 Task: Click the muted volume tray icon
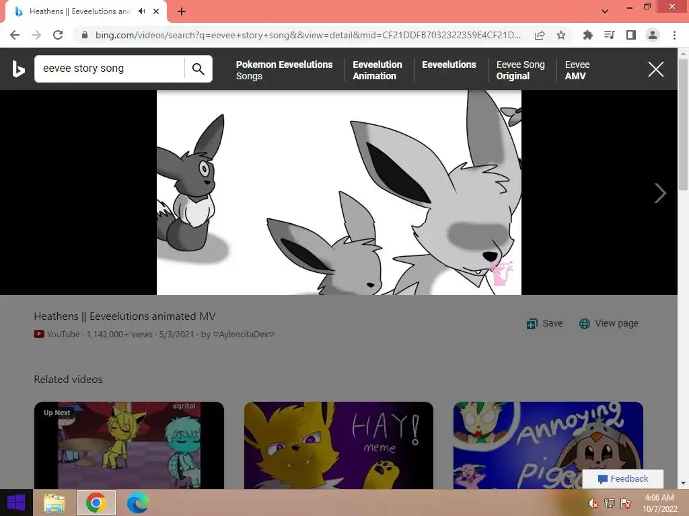point(593,503)
